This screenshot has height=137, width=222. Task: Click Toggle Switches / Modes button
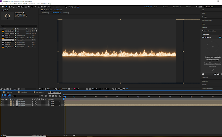click(39, 135)
